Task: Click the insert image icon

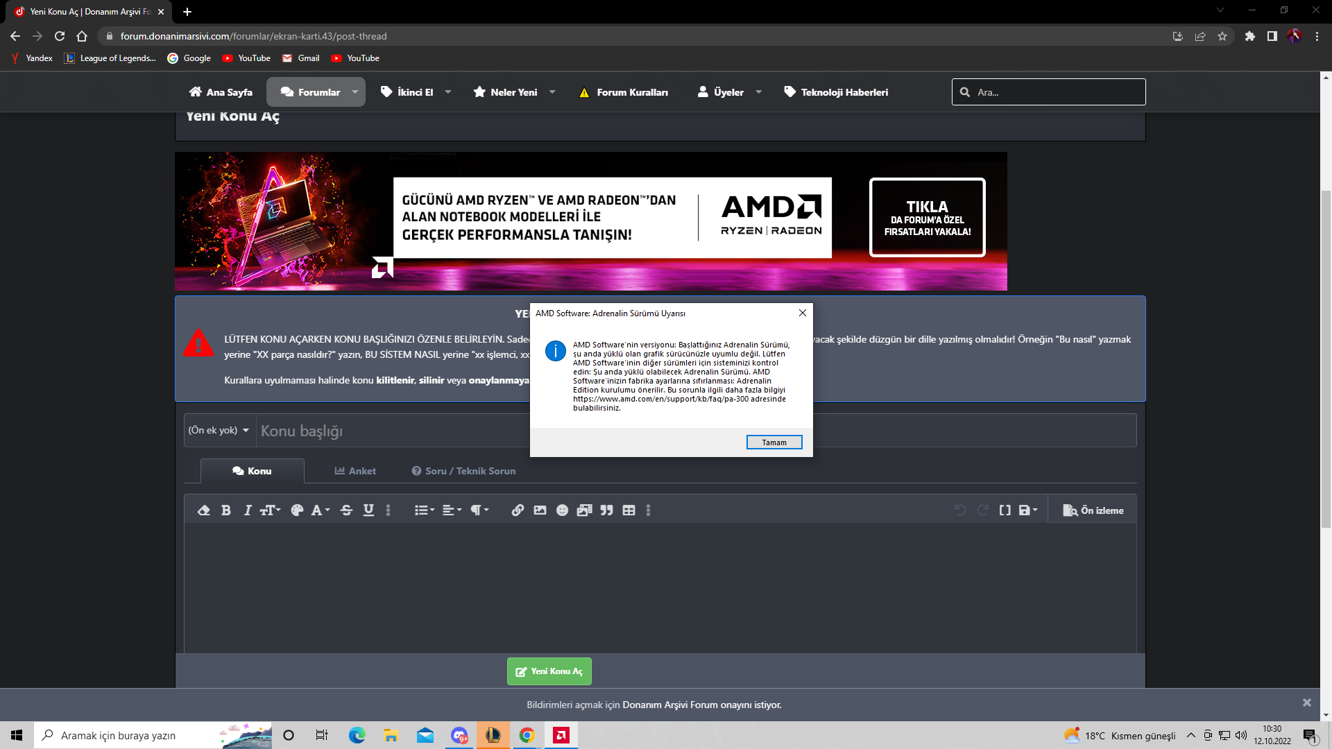Action: 540,510
